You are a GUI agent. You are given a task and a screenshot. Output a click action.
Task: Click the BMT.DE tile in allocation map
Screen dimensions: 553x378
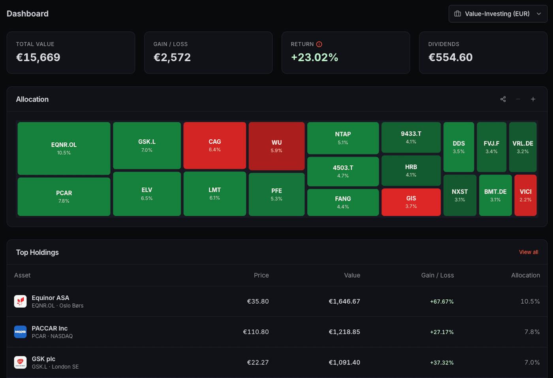(x=495, y=195)
